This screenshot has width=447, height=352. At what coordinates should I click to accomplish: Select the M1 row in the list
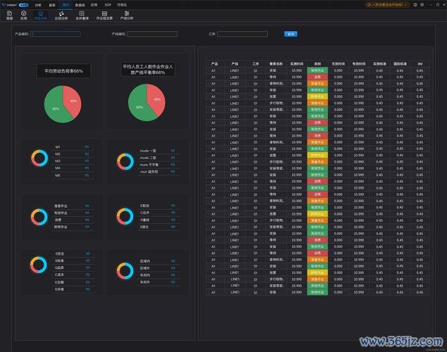pyautogui.click(x=73, y=147)
